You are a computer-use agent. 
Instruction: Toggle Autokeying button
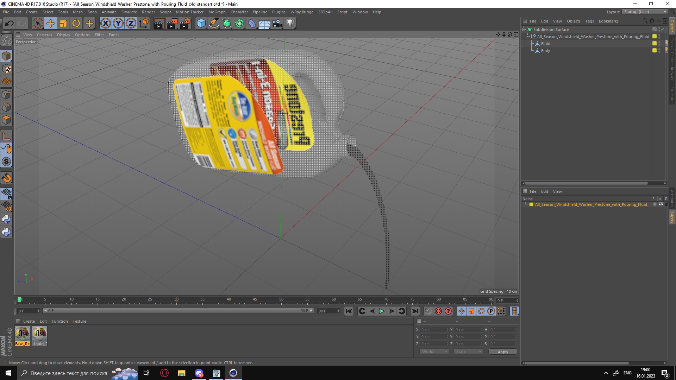coord(438,311)
